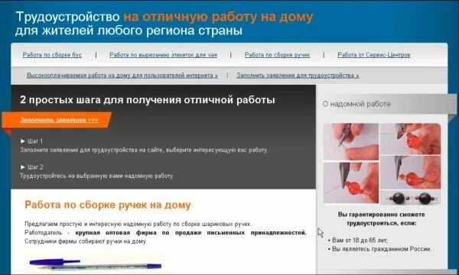
Task: Click the bead assembly photo collage
Action: pyautogui.click(x=382, y=163)
